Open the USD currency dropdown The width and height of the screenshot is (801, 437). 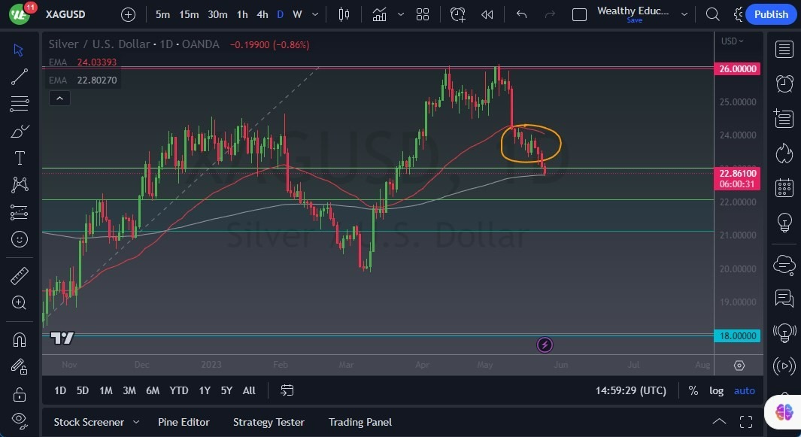pos(732,41)
